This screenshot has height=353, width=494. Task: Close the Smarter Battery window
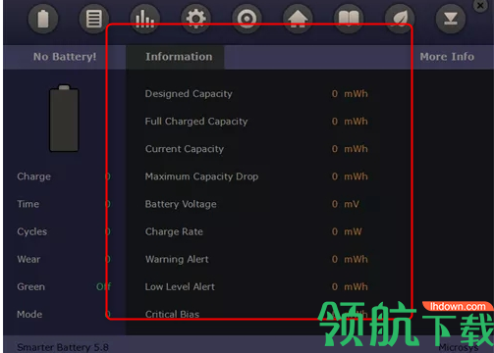[480, 6]
